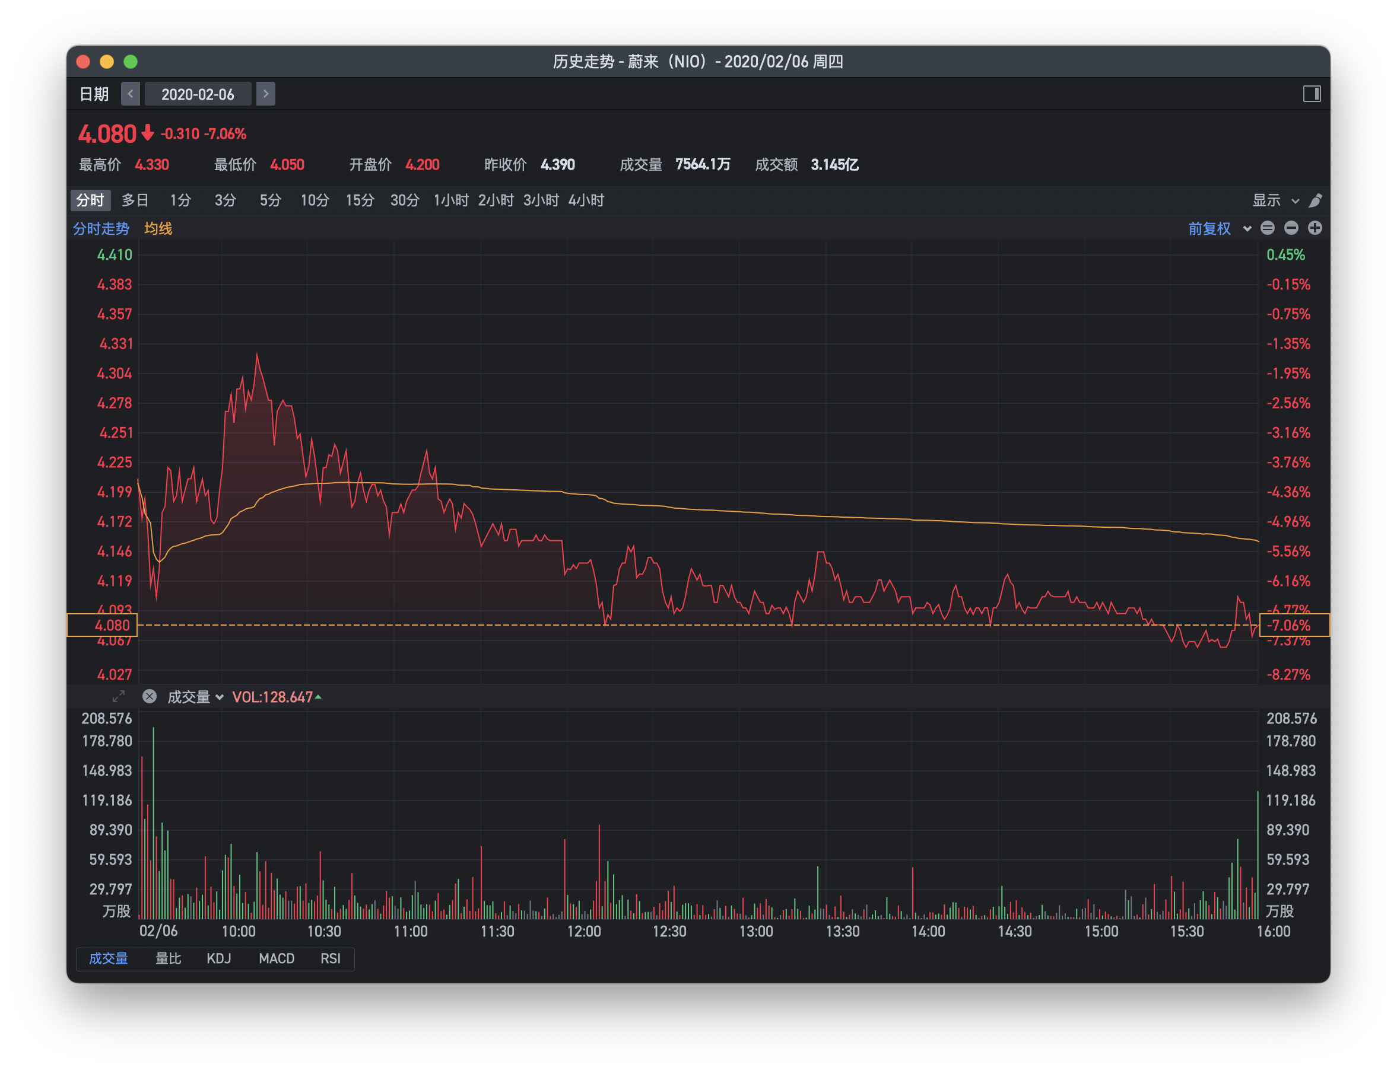The image size is (1397, 1071).
Task: Click the 最高价 value 4.330
Action: (x=152, y=164)
